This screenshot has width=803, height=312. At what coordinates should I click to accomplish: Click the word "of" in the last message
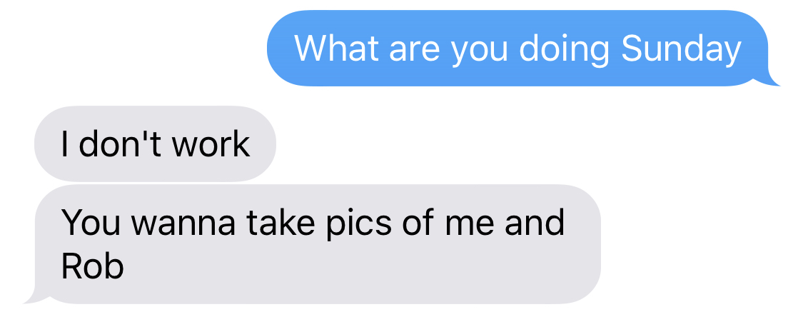coord(416,222)
